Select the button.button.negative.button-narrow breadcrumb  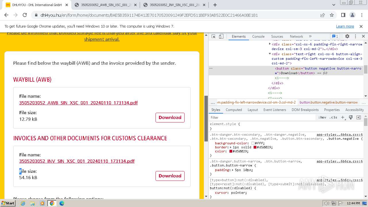pos(328,102)
